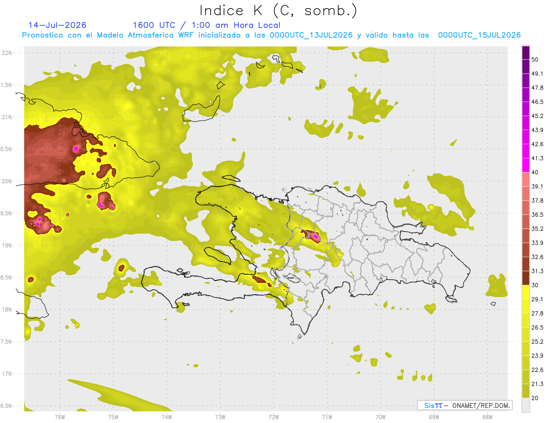This screenshot has width=547, height=423.
Task: Click the 68W longitude axis label
Action: (x=487, y=417)
